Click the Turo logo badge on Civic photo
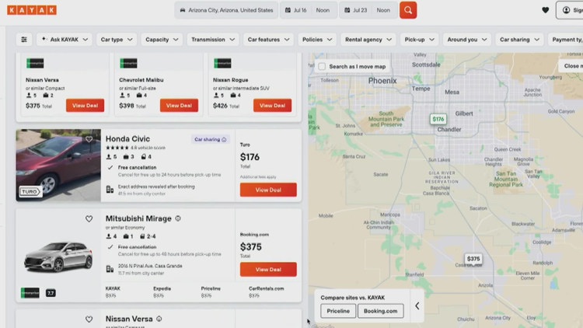The height and width of the screenshot is (328, 583). pyautogui.click(x=30, y=191)
